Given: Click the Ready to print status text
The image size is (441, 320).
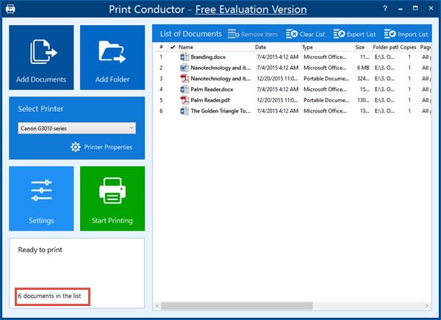Looking at the screenshot, I should tap(40, 249).
